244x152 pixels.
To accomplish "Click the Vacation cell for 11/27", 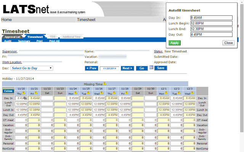I will click(112, 125).
